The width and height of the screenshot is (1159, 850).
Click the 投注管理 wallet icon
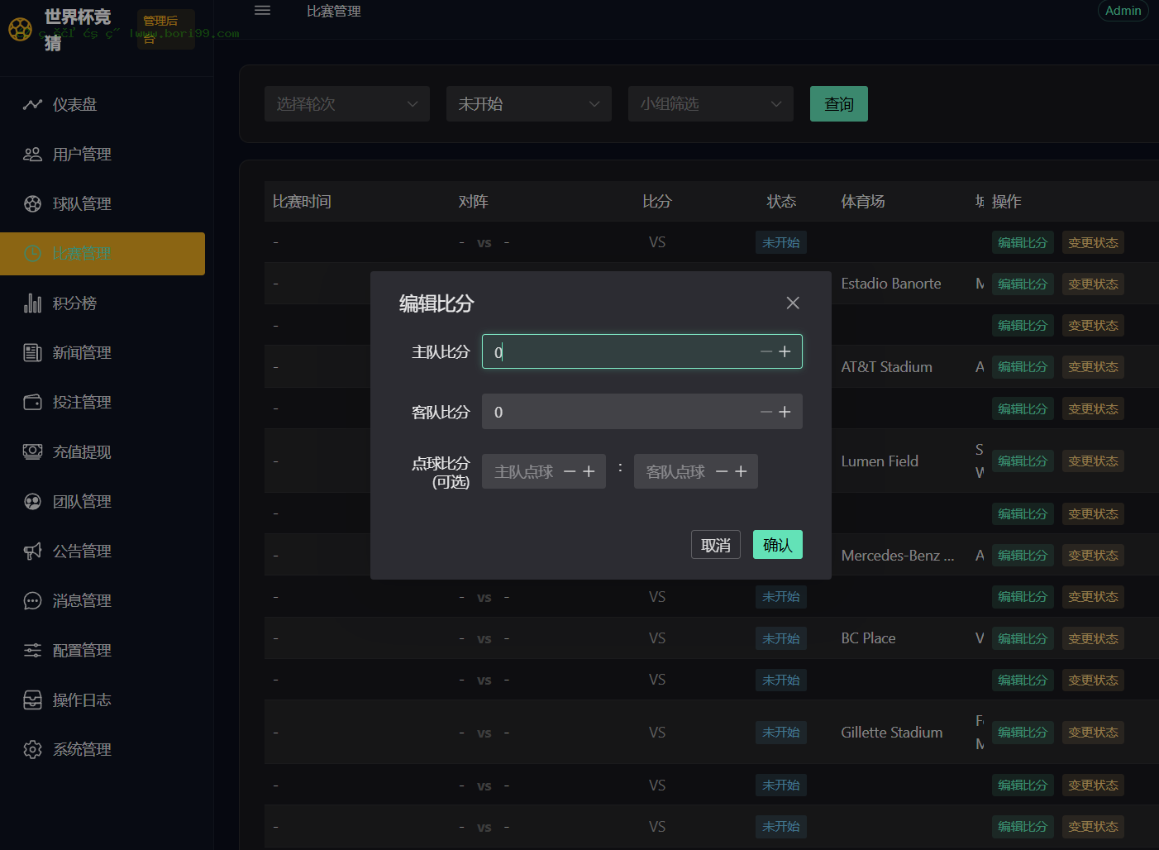click(32, 403)
